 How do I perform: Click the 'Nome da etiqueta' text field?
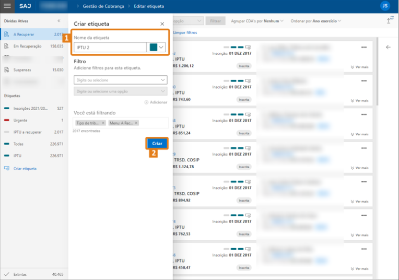pyautogui.click(x=110, y=47)
